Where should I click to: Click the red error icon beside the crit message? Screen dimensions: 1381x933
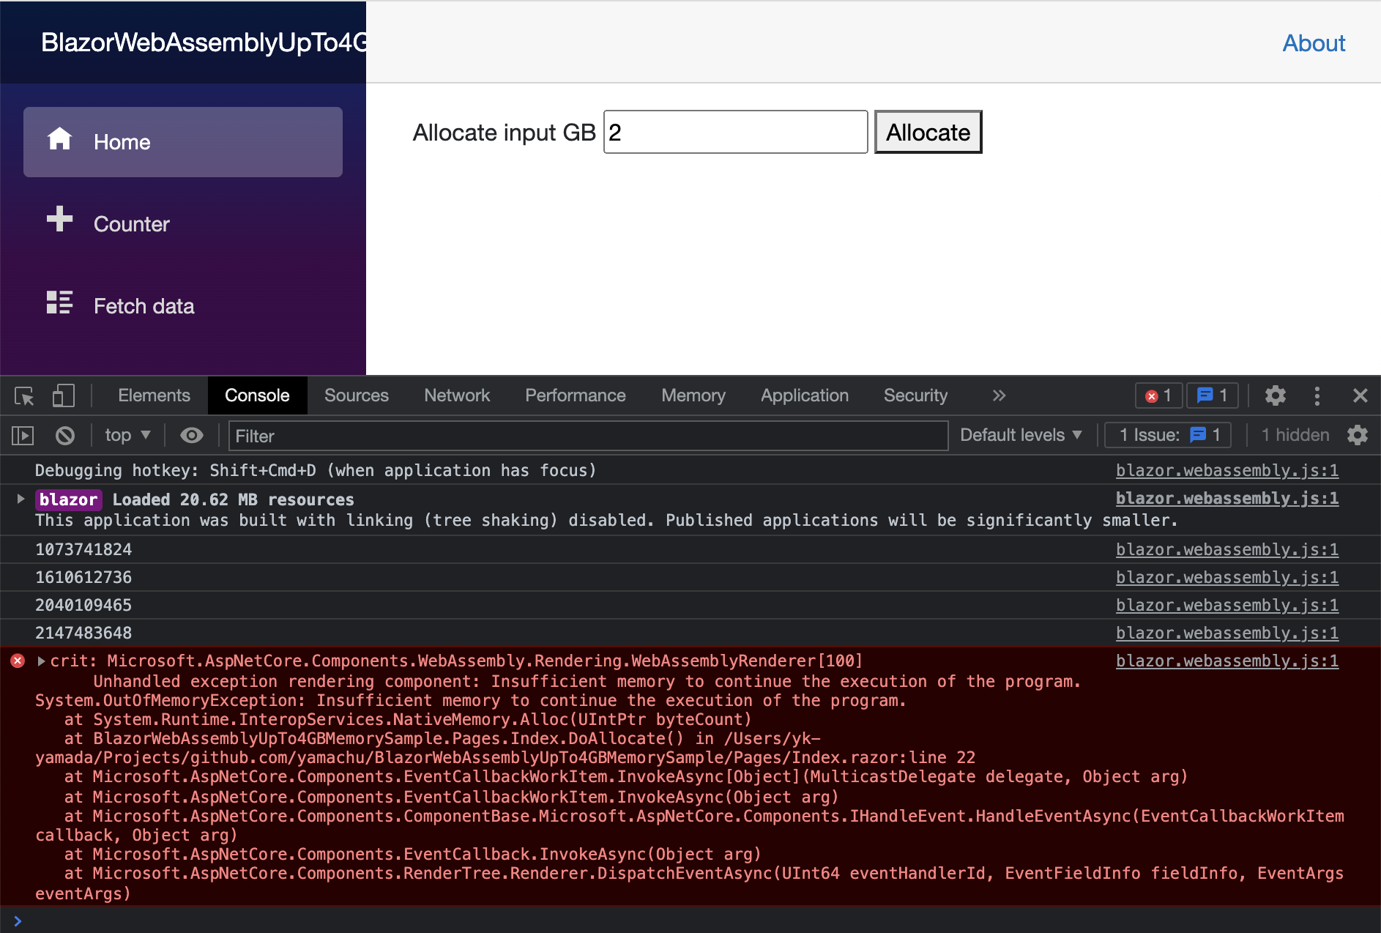(x=18, y=661)
